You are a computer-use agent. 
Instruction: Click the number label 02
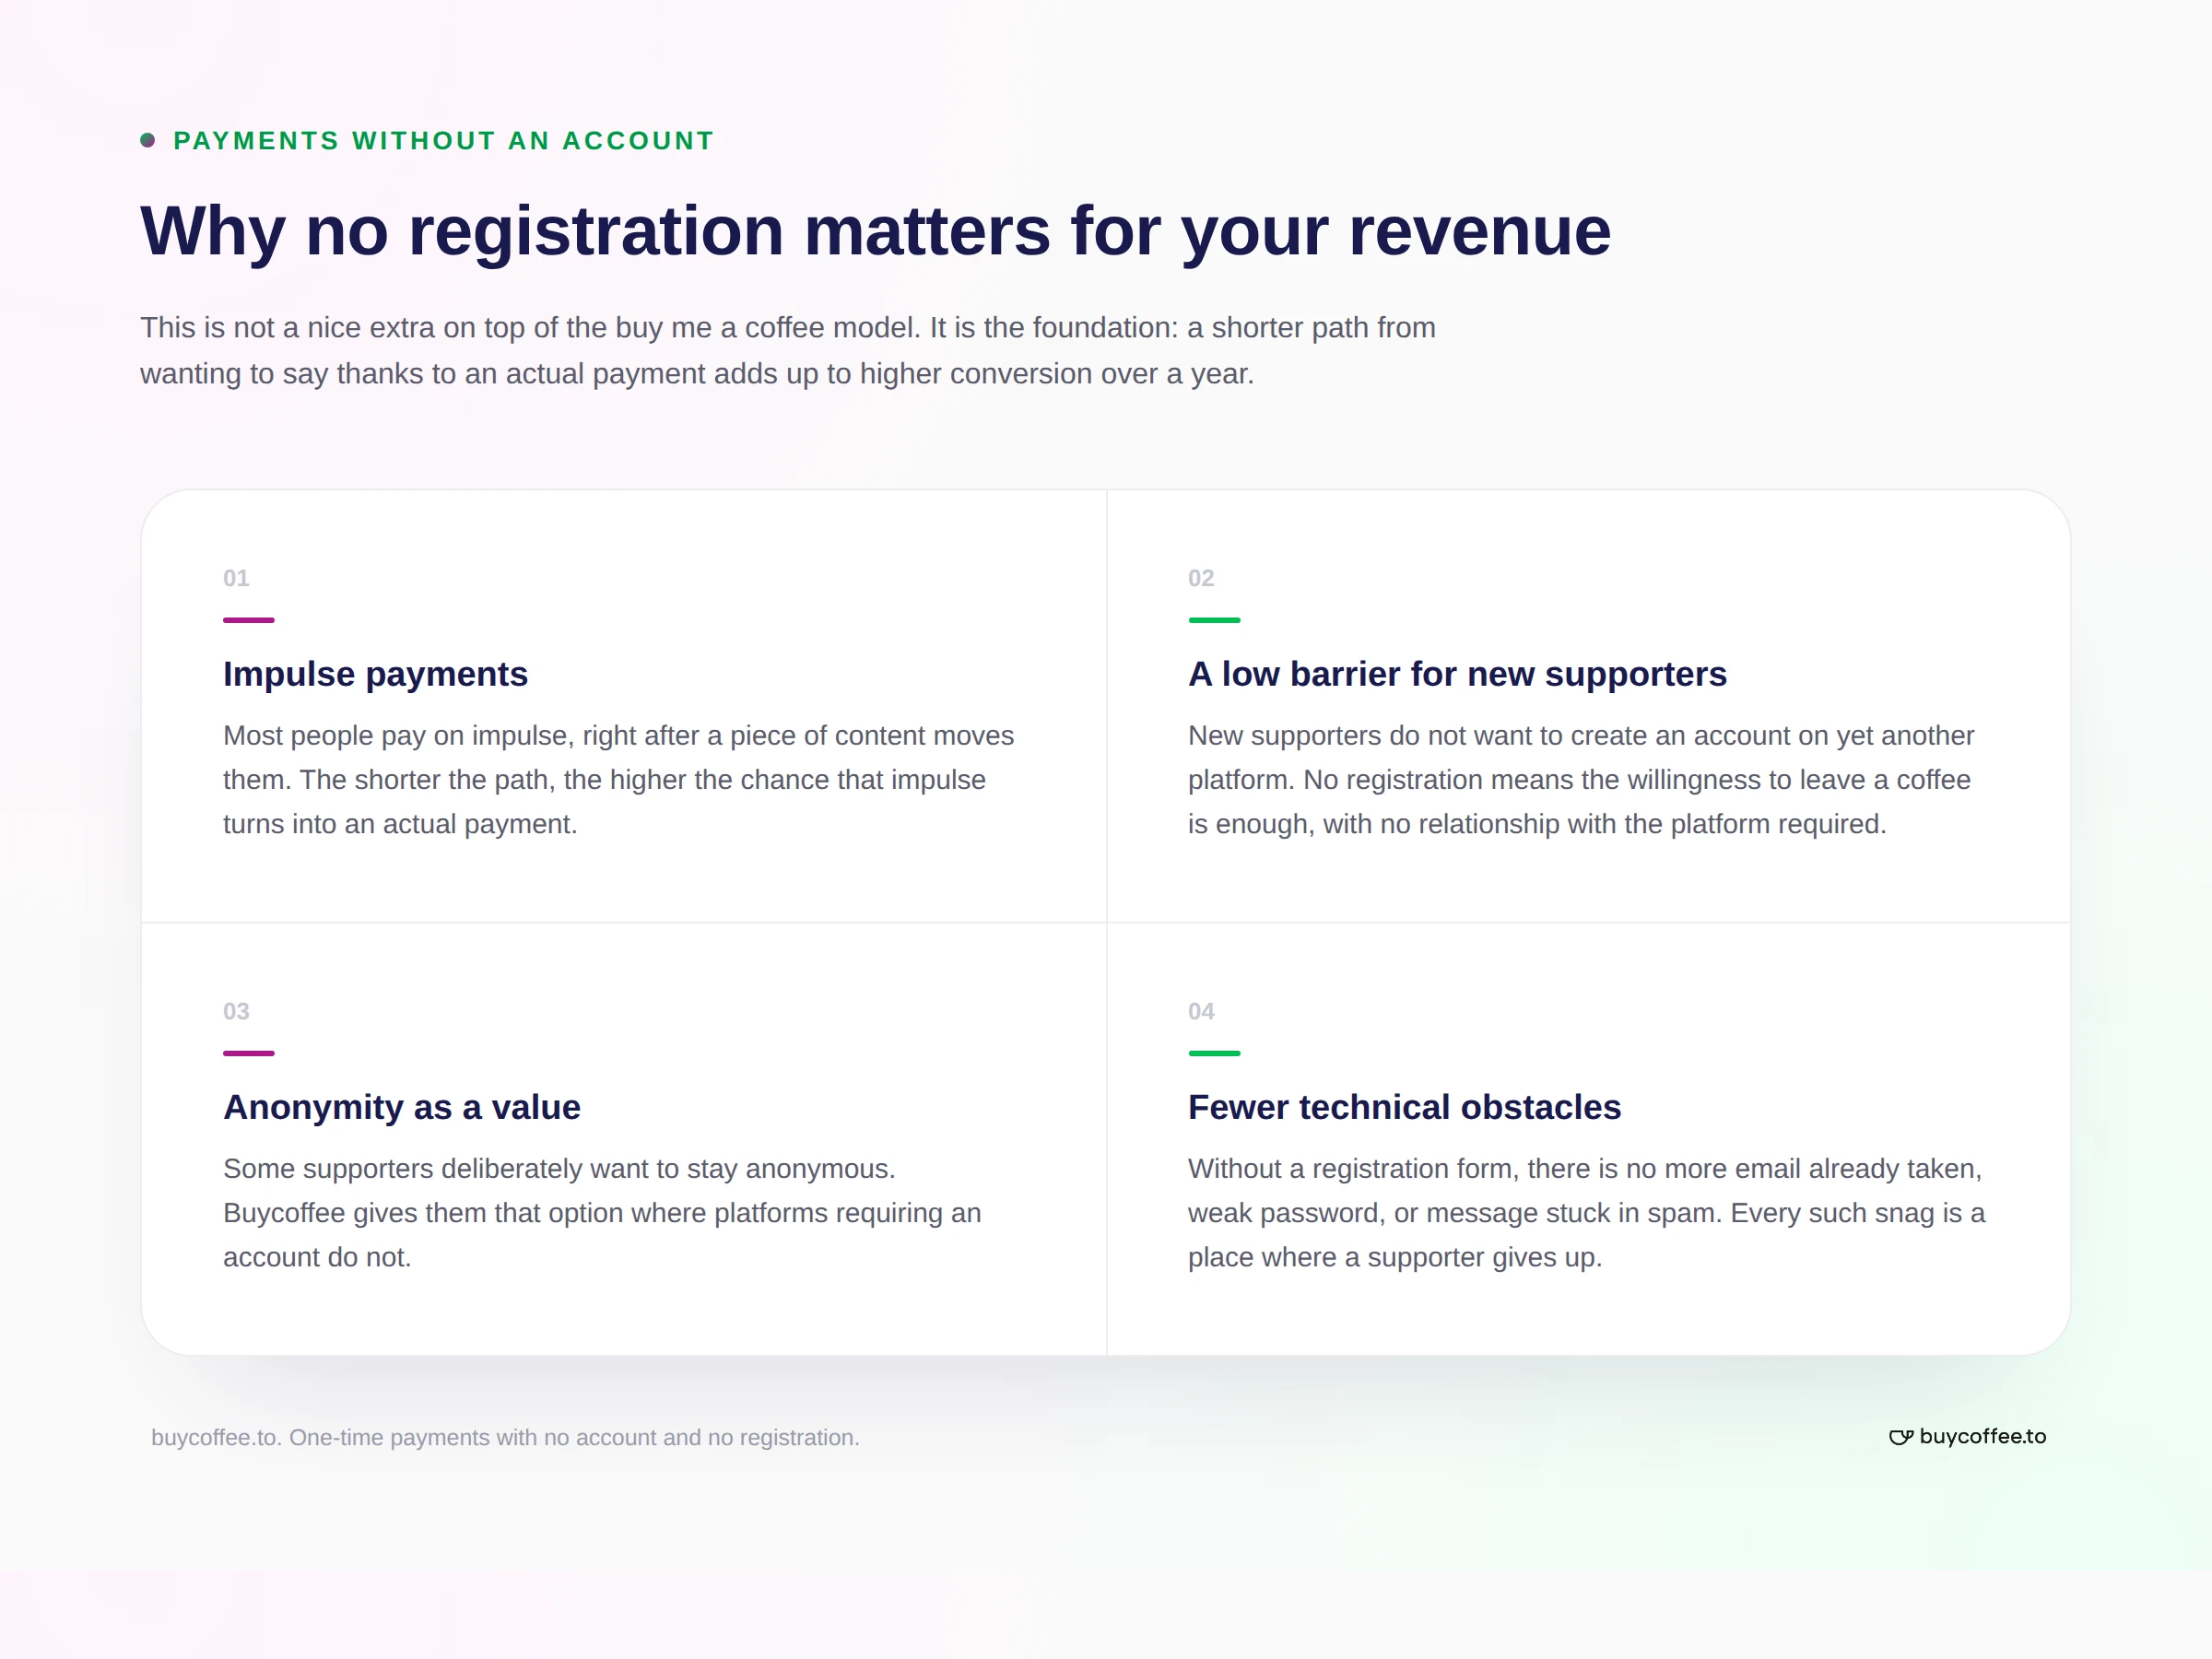pyautogui.click(x=1201, y=578)
